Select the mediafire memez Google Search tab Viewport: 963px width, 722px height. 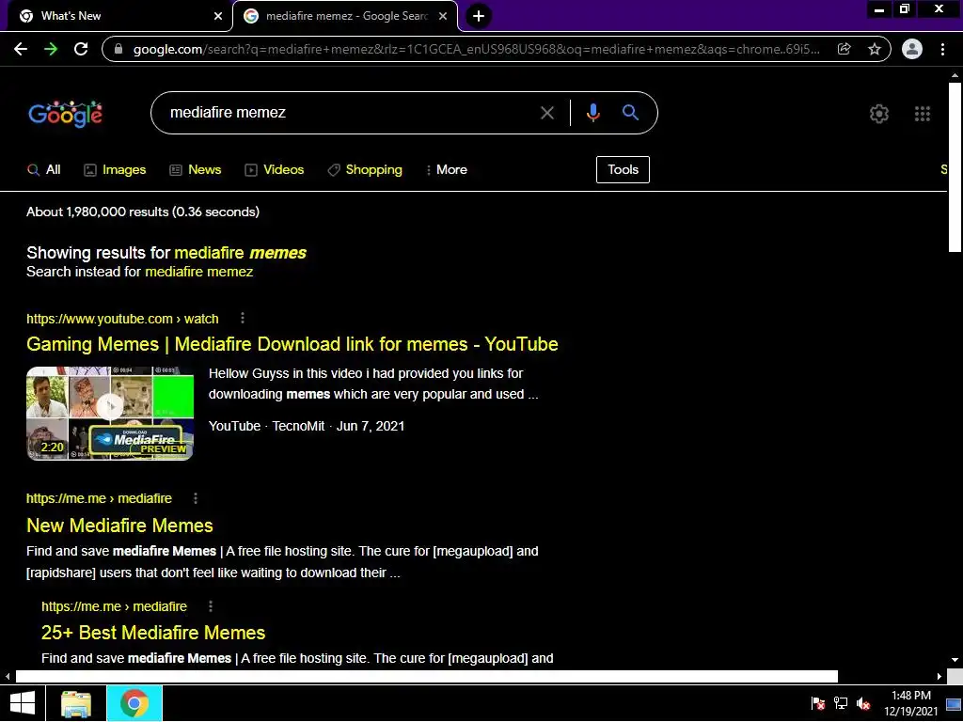pyautogui.click(x=345, y=16)
